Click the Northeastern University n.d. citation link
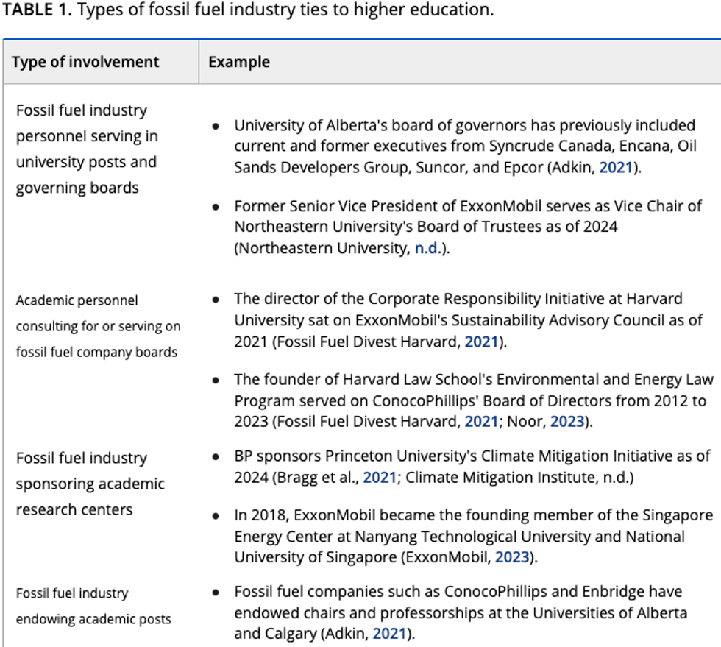 pos(426,248)
